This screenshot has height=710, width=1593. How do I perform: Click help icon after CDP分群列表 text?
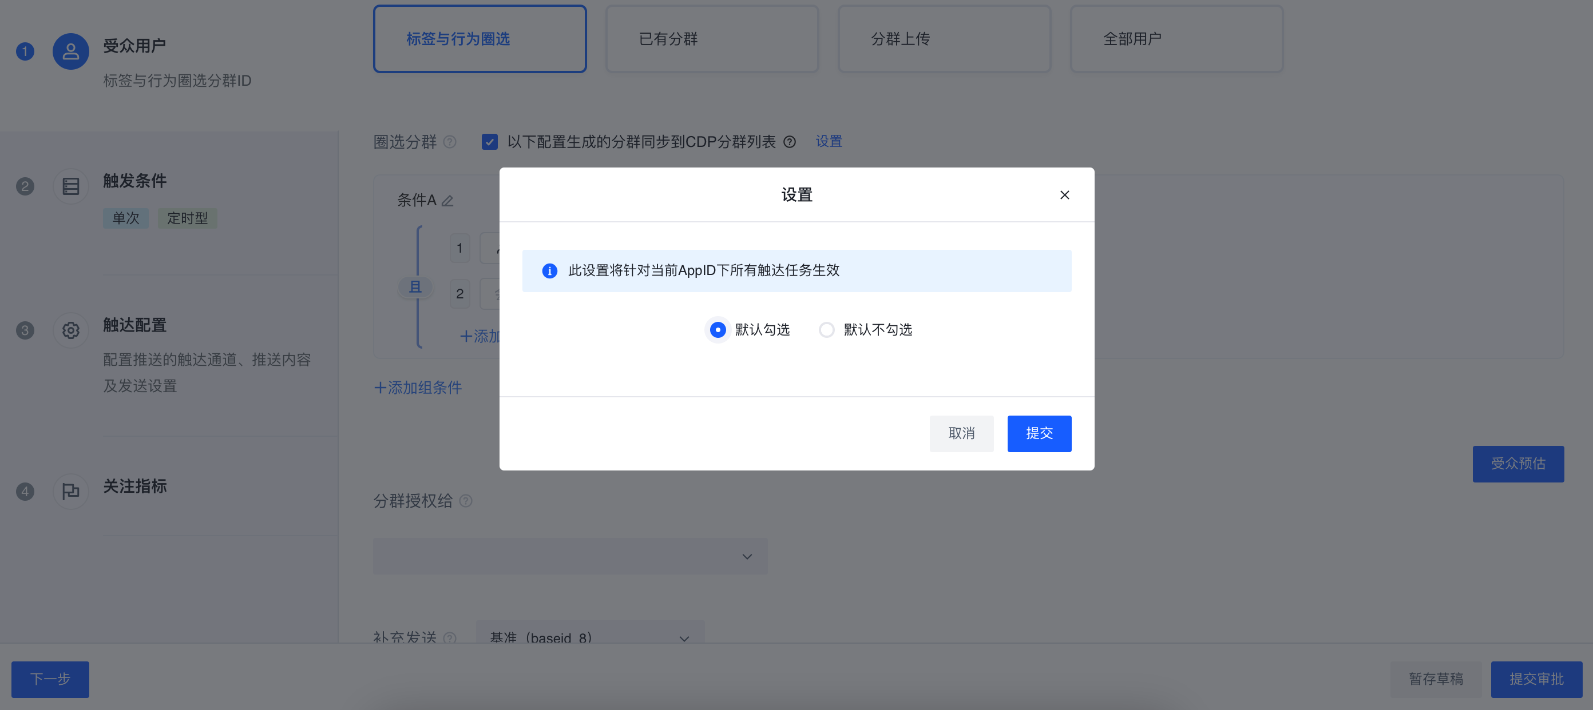790,142
